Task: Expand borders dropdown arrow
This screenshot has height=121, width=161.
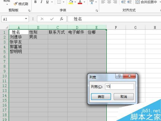Action: pyautogui.click(x=63, y=2)
